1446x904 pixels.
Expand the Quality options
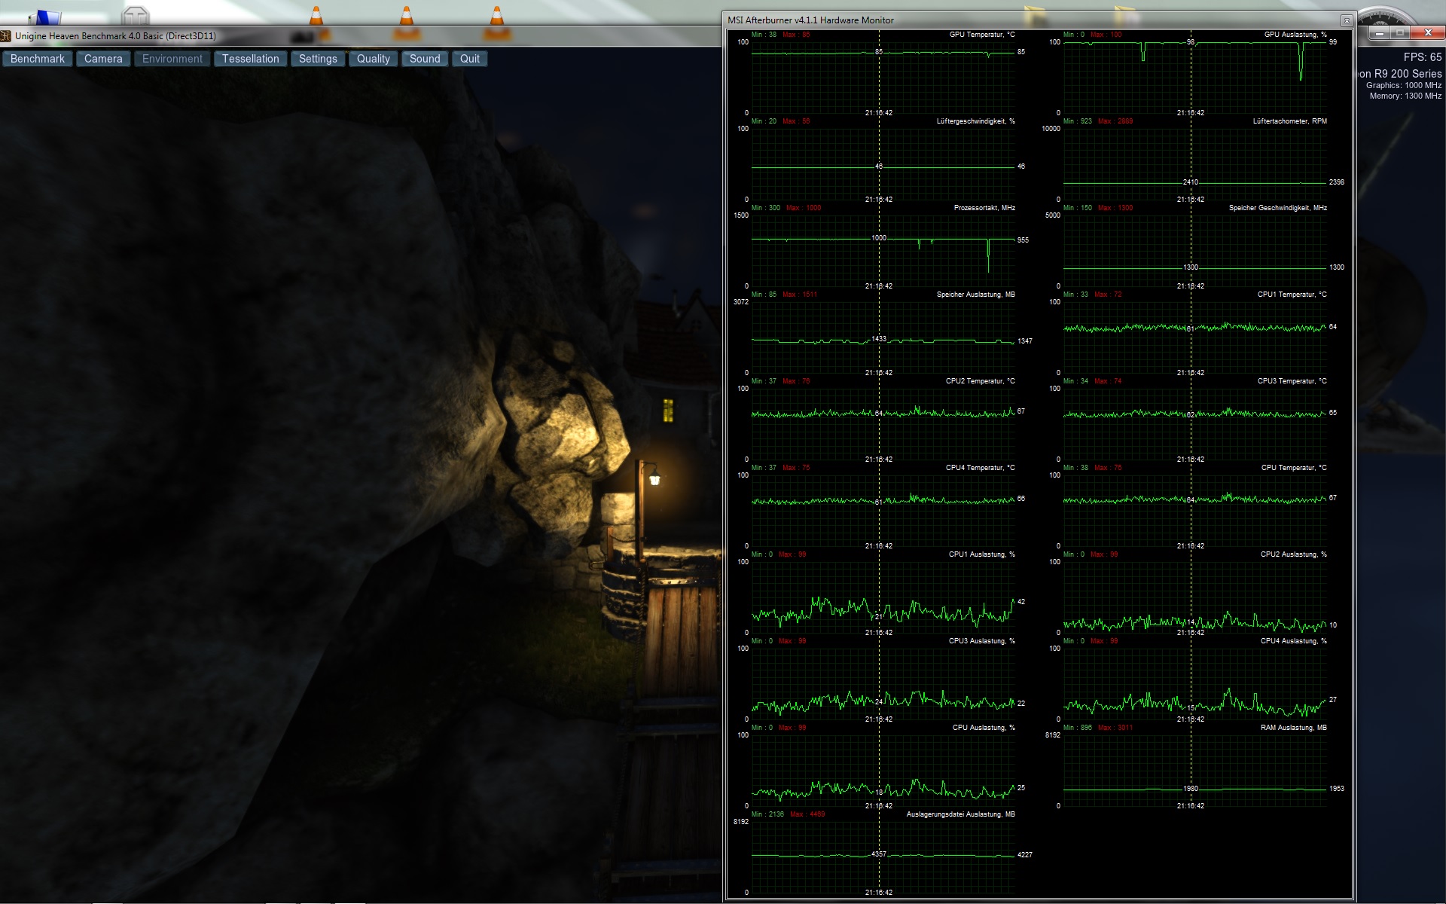(373, 59)
